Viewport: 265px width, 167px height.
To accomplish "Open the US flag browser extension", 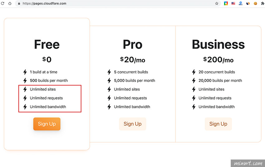I will [233, 3].
